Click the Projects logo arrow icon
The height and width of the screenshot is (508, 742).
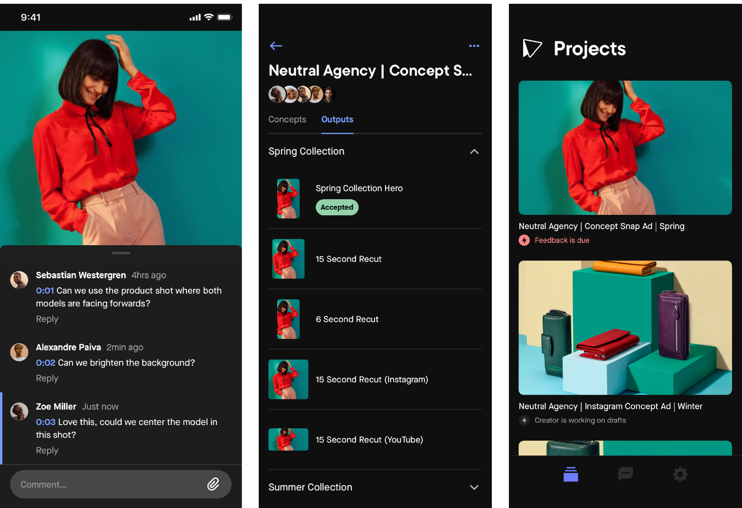point(532,48)
